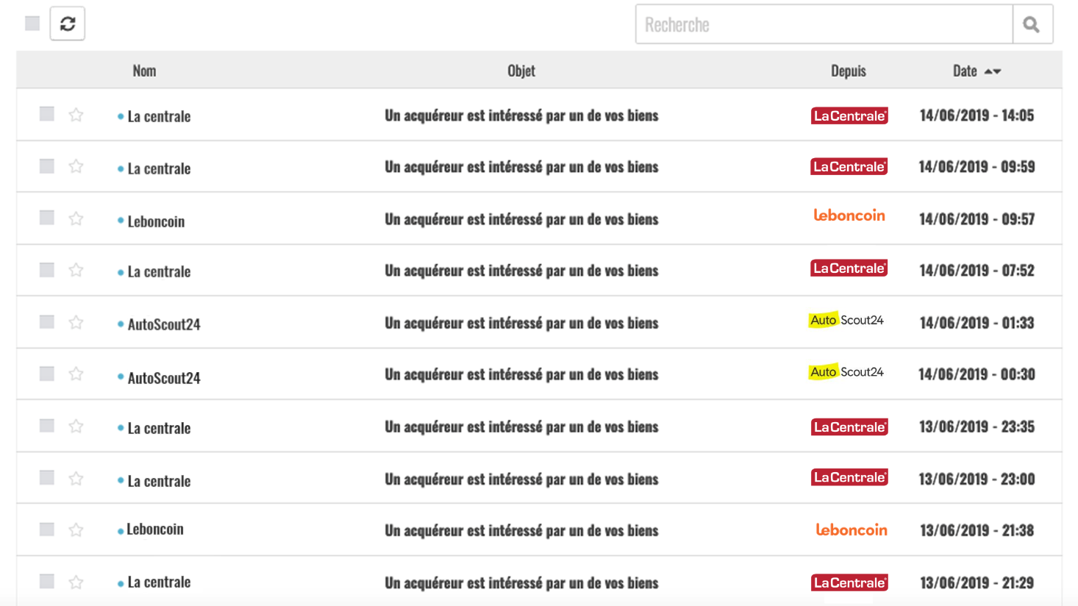The height and width of the screenshot is (606, 1078).
Task: Click the LaCentrale logo in the 23:35 row
Action: tap(849, 427)
